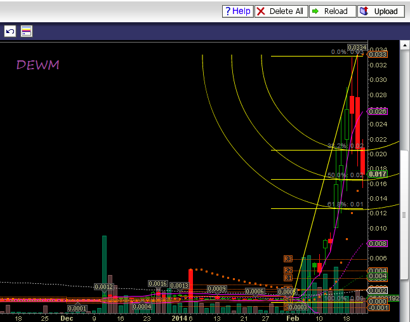Click the Delete All button
Viewport: 410px width, 322px height.
click(281, 11)
